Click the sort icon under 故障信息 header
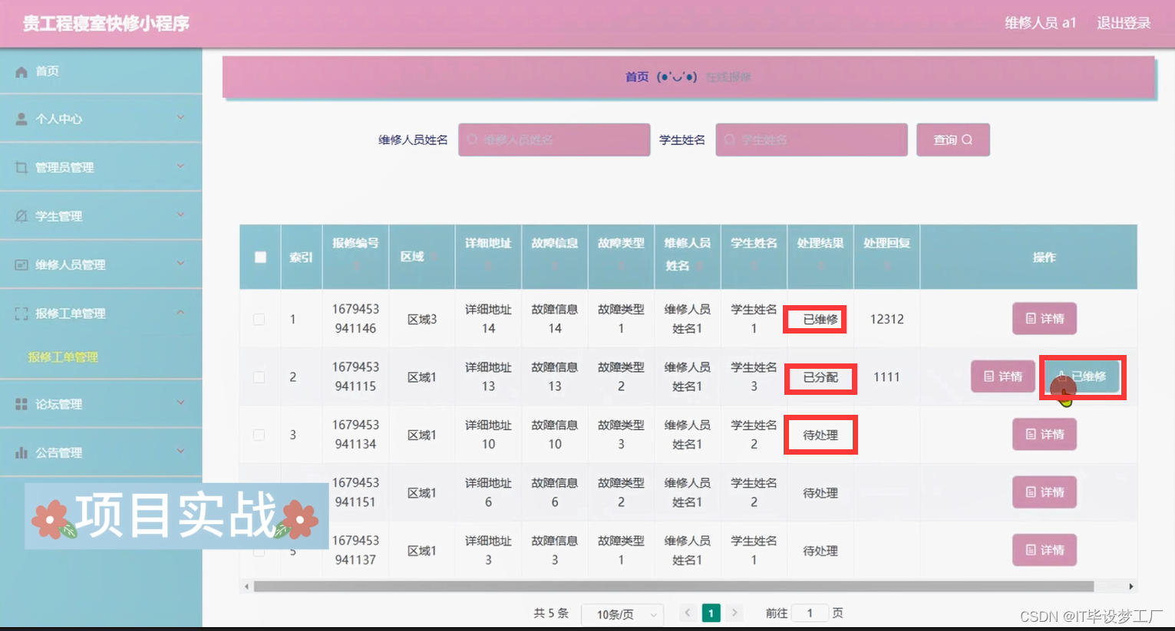This screenshot has width=1175, height=631. coord(555,265)
